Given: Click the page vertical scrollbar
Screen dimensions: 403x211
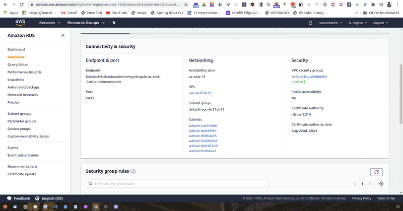Looking at the screenshot, I should [x=401, y=94].
